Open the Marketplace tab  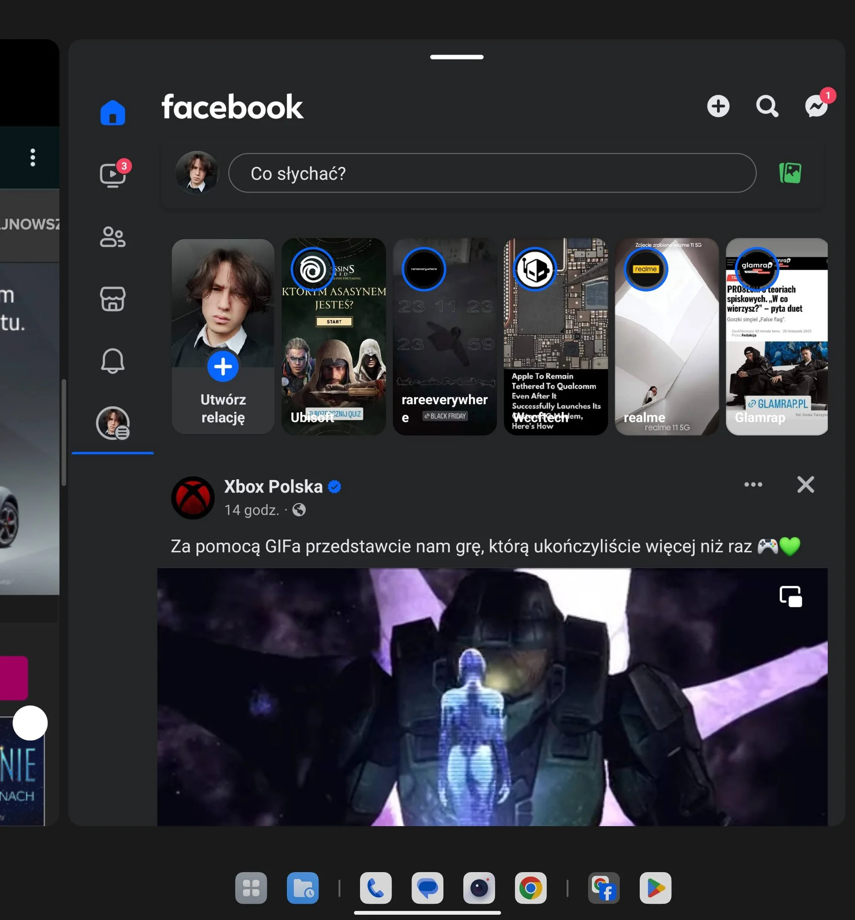[112, 299]
